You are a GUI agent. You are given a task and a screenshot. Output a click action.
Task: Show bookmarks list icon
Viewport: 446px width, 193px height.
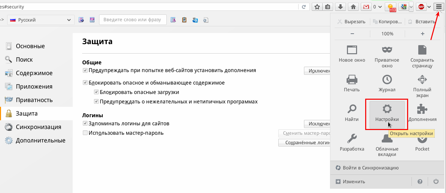coord(328,7)
